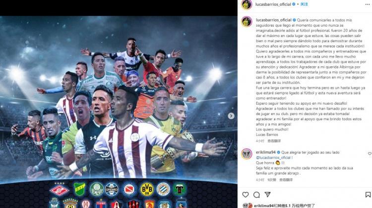This screenshot has width=372, height=208.
Task: Click the caption author username lucasbarrios_oficial
Action: pos(273,20)
